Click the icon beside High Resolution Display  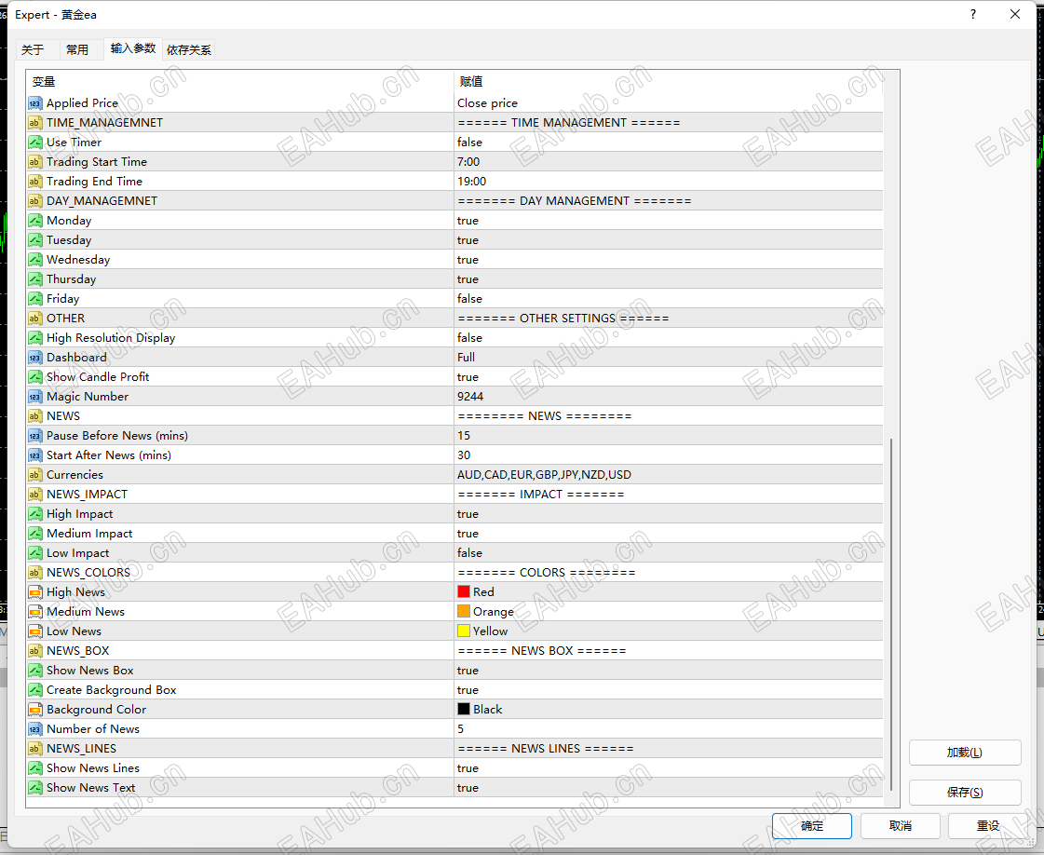35,337
